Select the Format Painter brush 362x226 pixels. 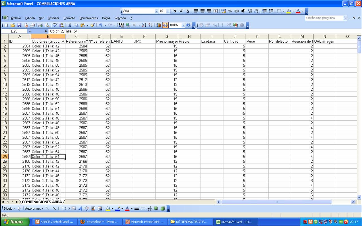pos(93,25)
